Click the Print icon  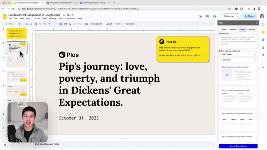click(x=36, y=24)
